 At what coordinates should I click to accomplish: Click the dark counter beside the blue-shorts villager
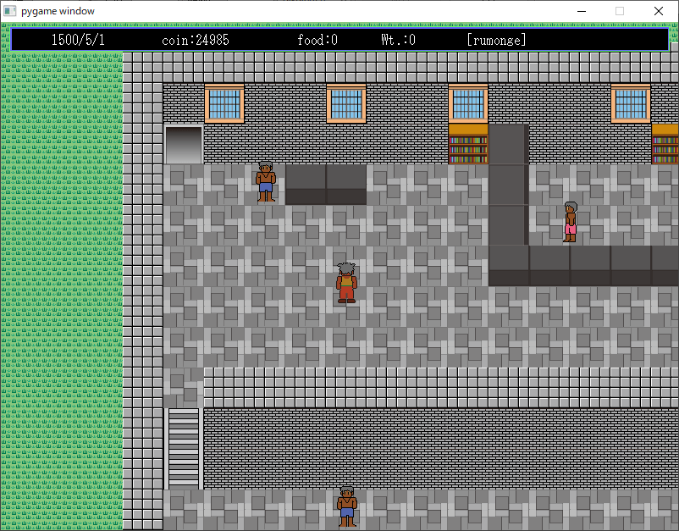pyautogui.click(x=326, y=184)
